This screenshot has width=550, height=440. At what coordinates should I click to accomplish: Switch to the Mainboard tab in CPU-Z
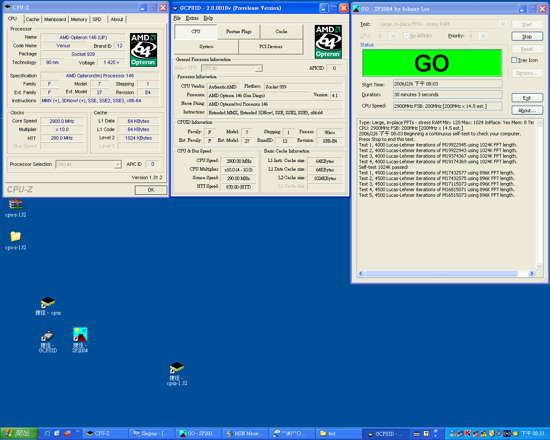coord(55,19)
